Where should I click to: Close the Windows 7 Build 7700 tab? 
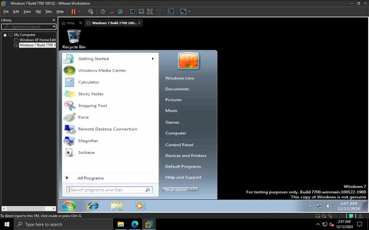click(140, 23)
